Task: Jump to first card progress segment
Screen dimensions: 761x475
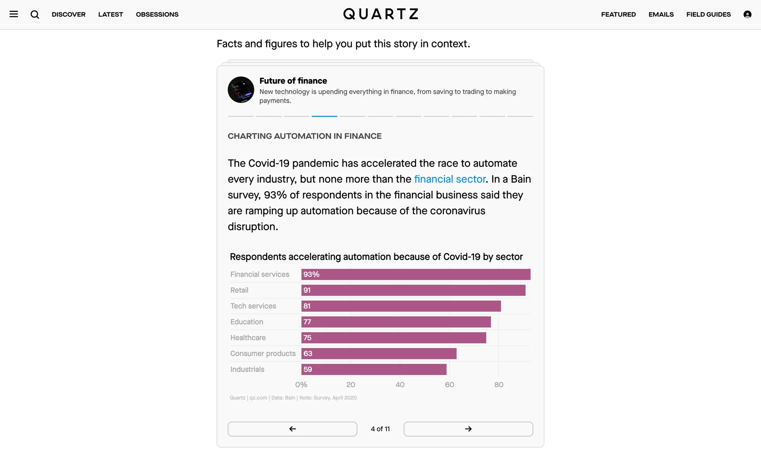Action: click(241, 116)
